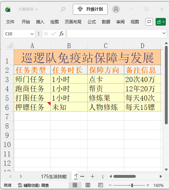Select the cell 每天40次
This screenshot has height=190, width=169.
point(142,97)
